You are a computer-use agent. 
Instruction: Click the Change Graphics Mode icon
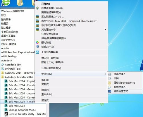click(x=6, y=110)
